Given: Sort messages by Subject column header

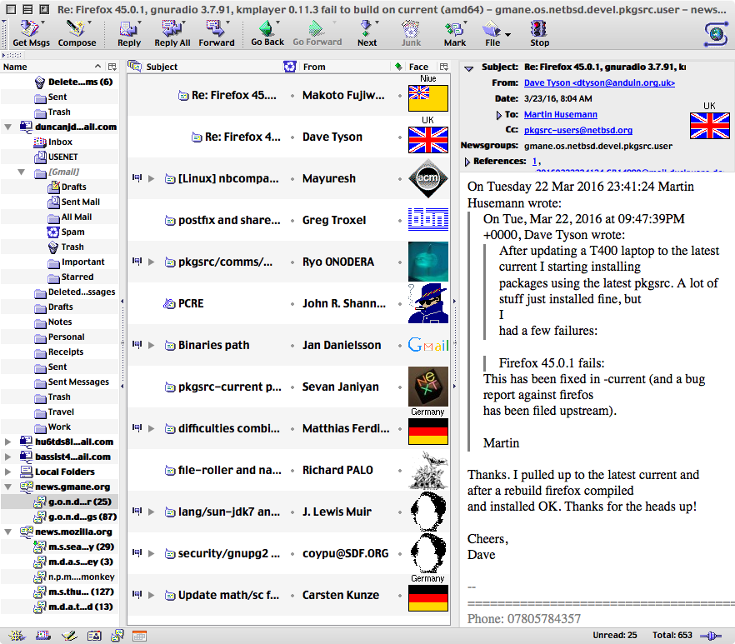Looking at the screenshot, I should 208,67.
